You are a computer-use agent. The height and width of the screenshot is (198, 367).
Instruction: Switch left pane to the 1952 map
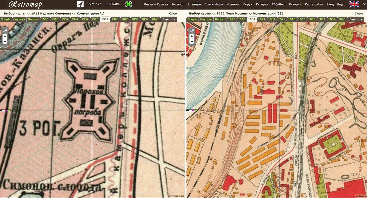pyautogui.click(x=65, y=19)
